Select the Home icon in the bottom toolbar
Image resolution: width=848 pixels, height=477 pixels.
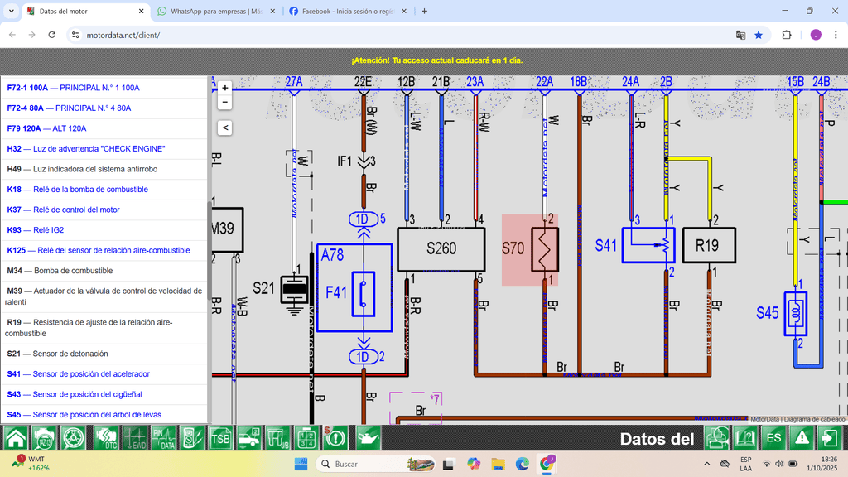pyautogui.click(x=17, y=438)
